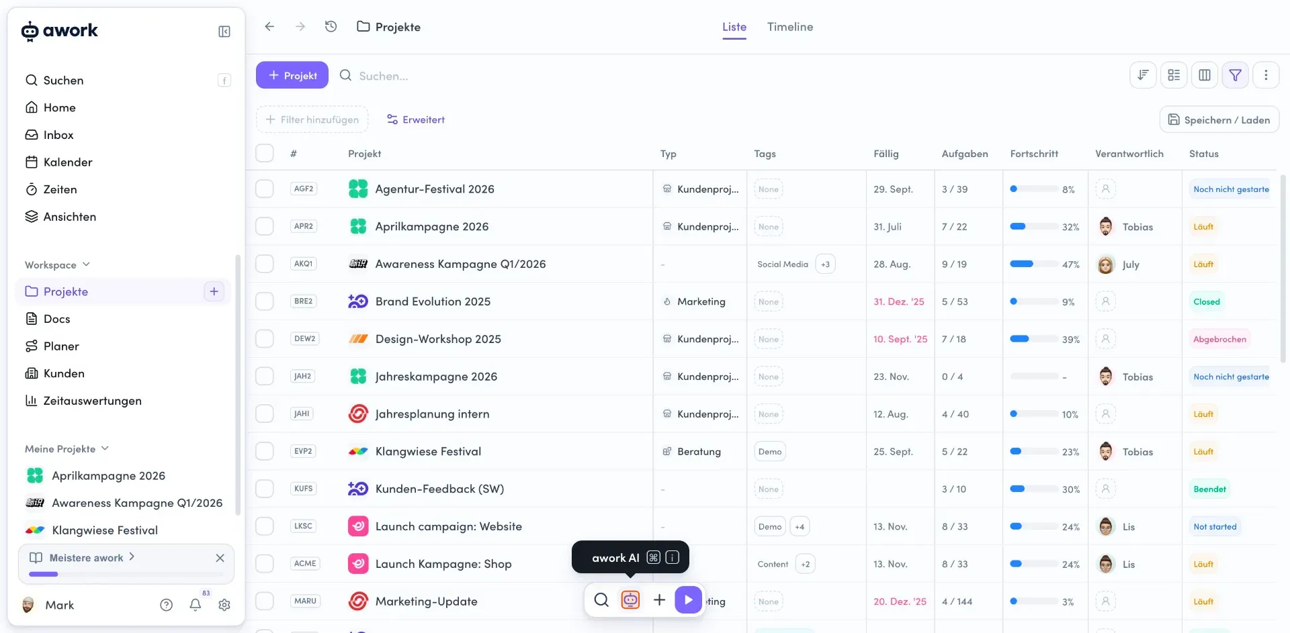Click the magnifier in the floating toolbar
The height and width of the screenshot is (633, 1290).
pos(601,599)
